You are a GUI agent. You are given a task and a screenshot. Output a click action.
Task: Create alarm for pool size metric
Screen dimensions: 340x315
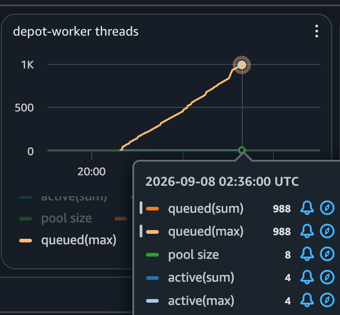pos(307,254)
